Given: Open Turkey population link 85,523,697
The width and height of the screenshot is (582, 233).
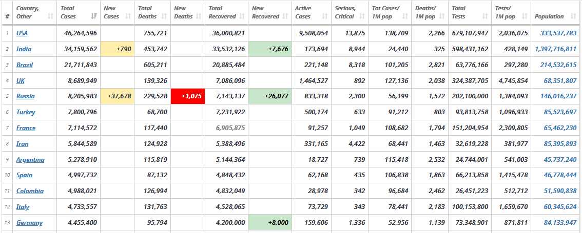Looking at the screenshot, I should [x=560, y=112].
